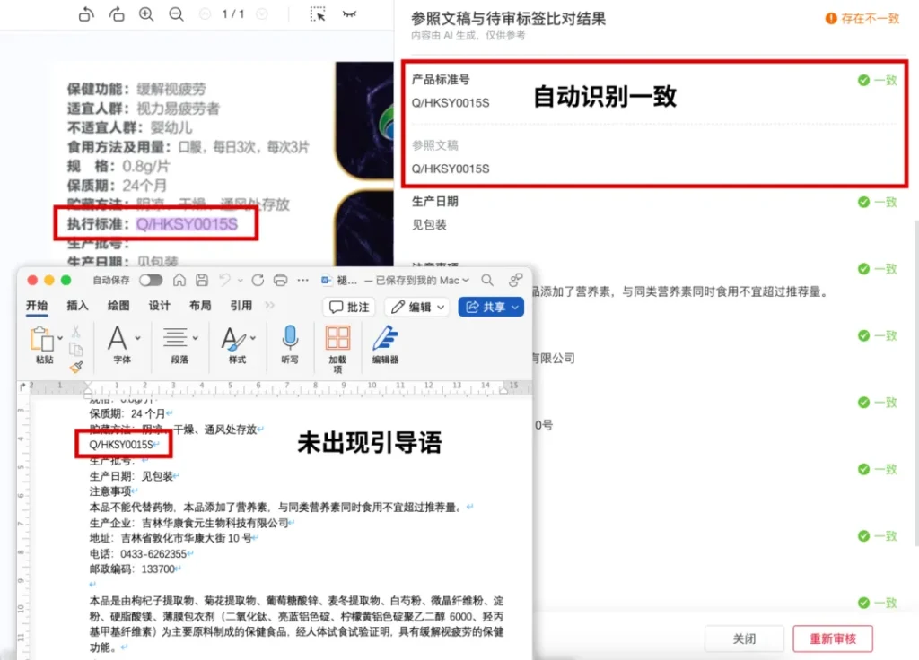Image resolution: width=919 pixels, height=660 pixels.
Task: Click the print icon in Word title bar
Action: tap(280, 281)
